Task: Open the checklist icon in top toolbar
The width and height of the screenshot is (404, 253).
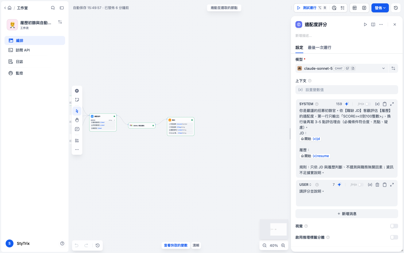Action: click(343, 8)
